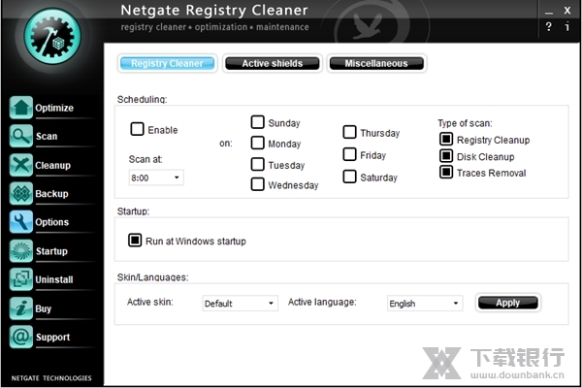
Task: Click the gear and hammer app logo
Action: pos(52,37)
